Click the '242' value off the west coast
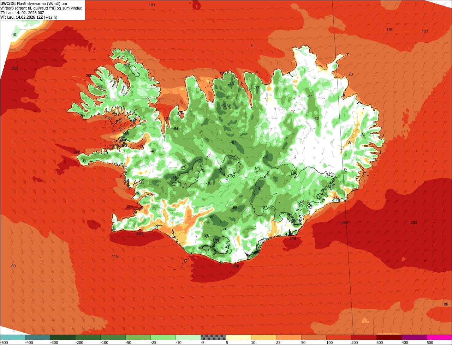452x345 pixels. pyautogui.click(x=77, y=152)
